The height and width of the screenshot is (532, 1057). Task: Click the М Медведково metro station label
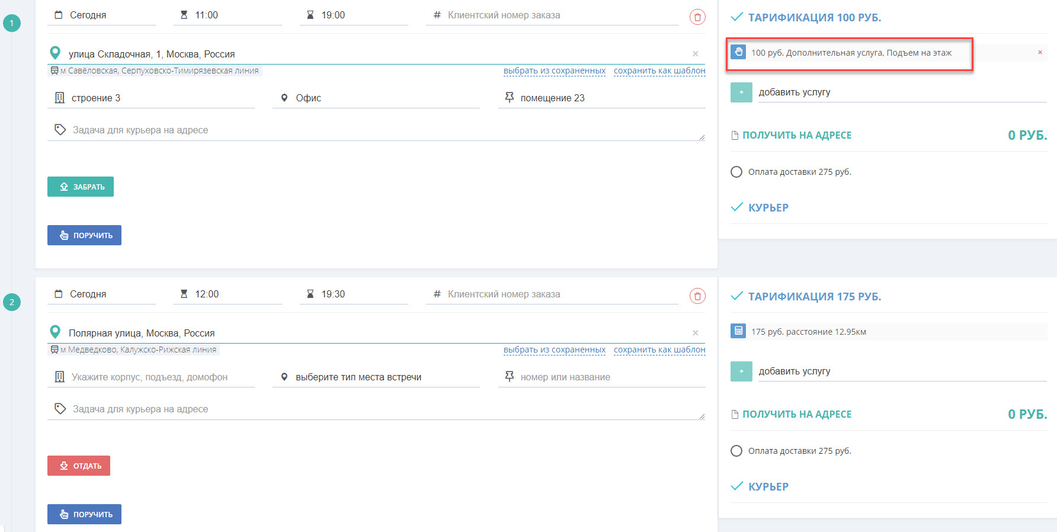point(134,350)
